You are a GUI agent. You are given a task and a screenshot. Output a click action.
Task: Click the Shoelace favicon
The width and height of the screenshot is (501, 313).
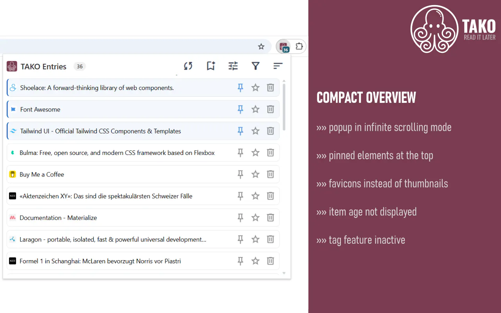pyautogui.click(x=13, y=88)
